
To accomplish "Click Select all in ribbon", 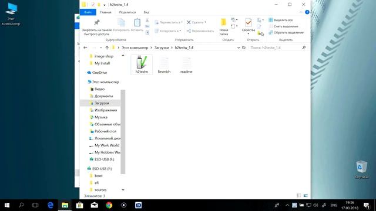I will (281, 20).
